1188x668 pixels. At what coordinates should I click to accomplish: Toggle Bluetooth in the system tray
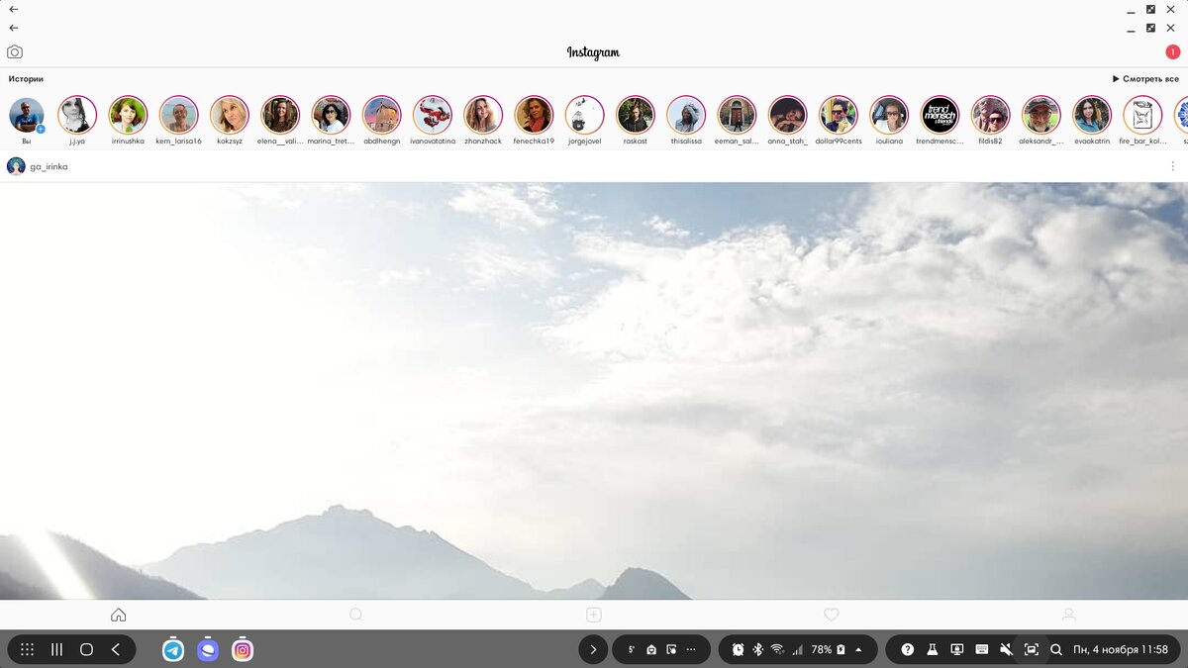pyautogui.click(x=756, y=649)
